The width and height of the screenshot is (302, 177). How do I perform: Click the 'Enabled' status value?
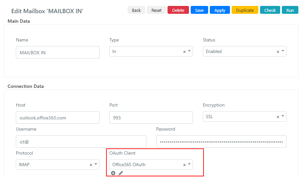214,51
